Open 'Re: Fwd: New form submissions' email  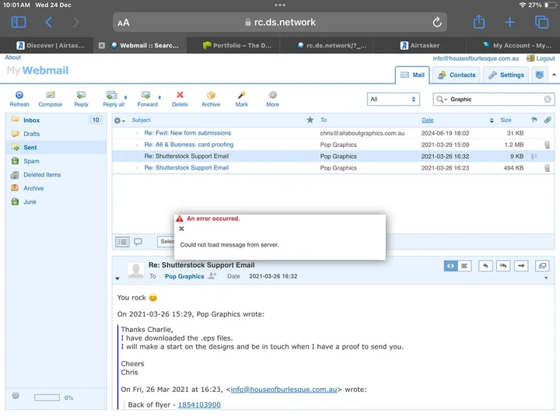187,133
